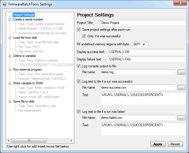Select Project Settings in the tree
189x153 pixels.
tap(24, 15)
